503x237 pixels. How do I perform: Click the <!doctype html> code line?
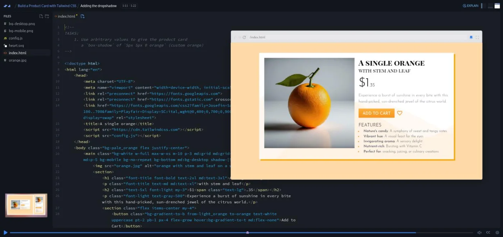[x=82, y=64]
